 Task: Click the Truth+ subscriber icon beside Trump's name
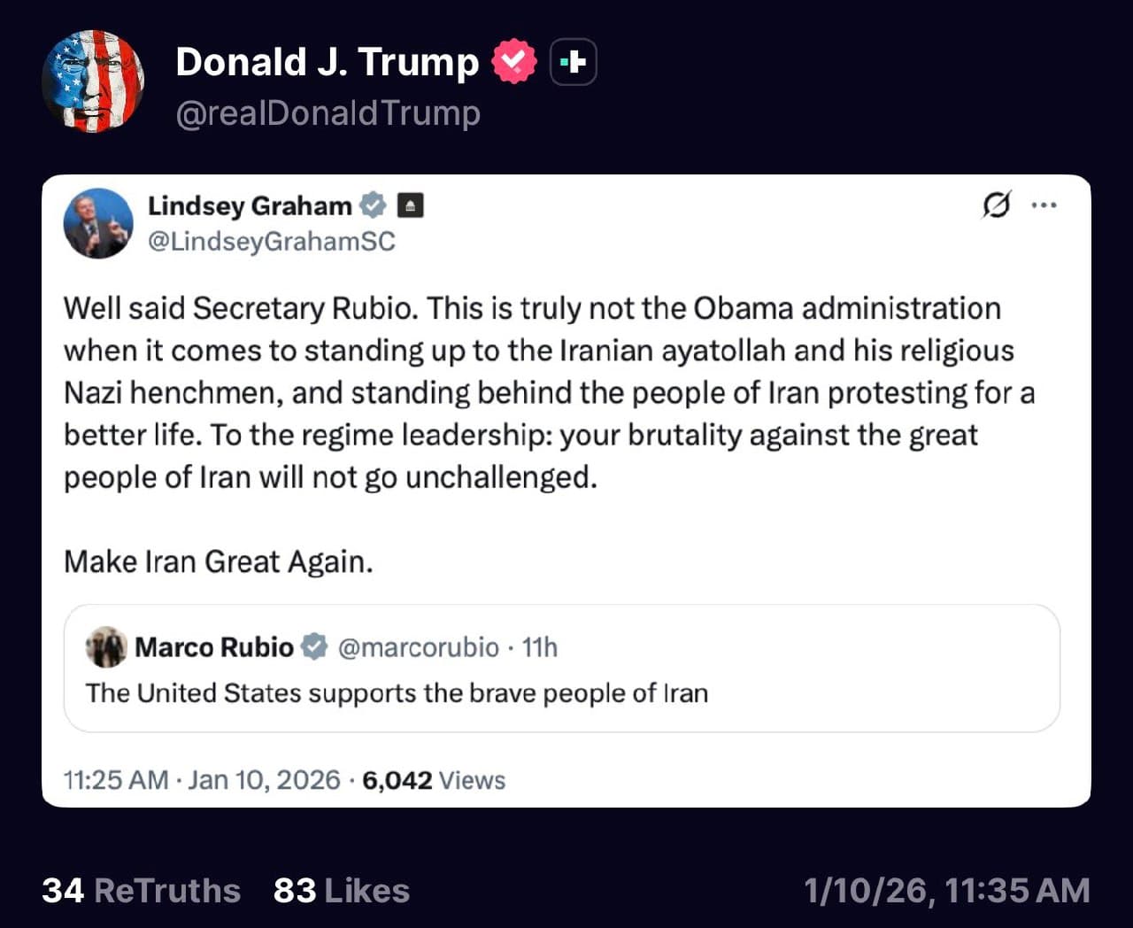573,61
